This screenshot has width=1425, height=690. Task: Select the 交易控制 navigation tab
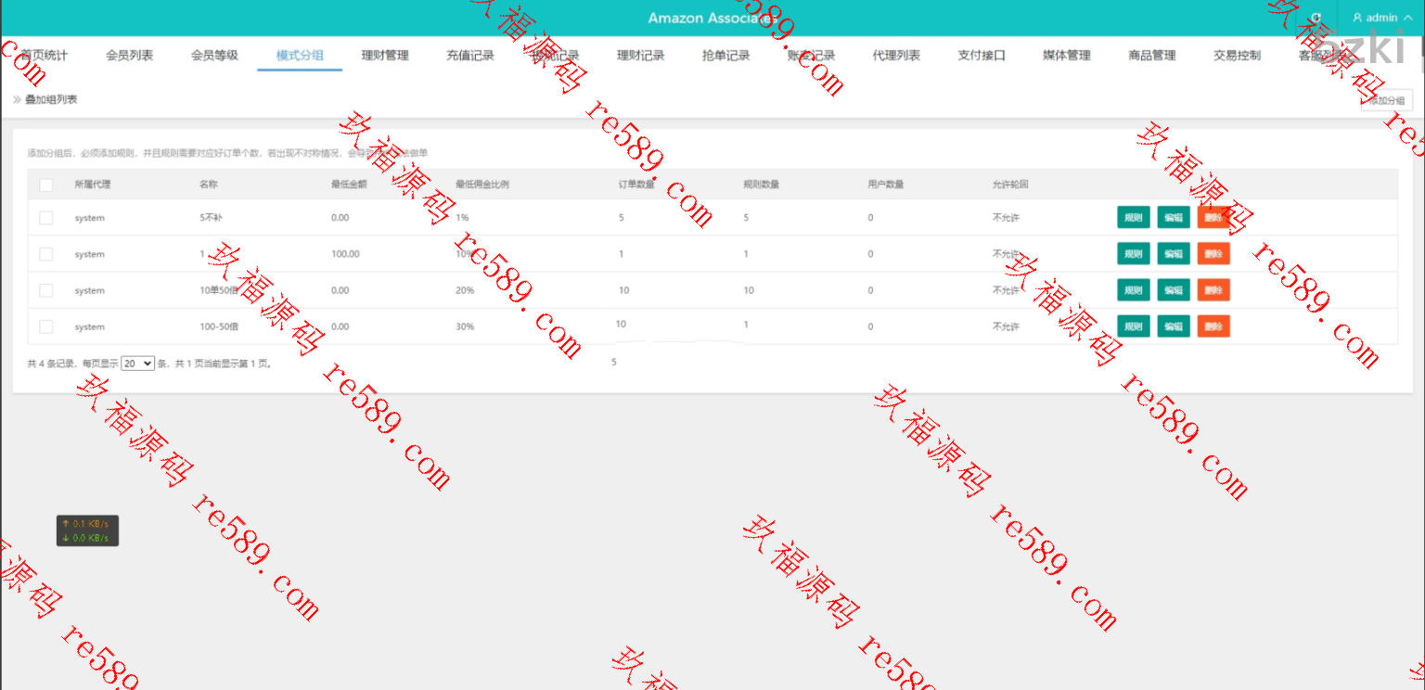click(x=1237, y=56)
